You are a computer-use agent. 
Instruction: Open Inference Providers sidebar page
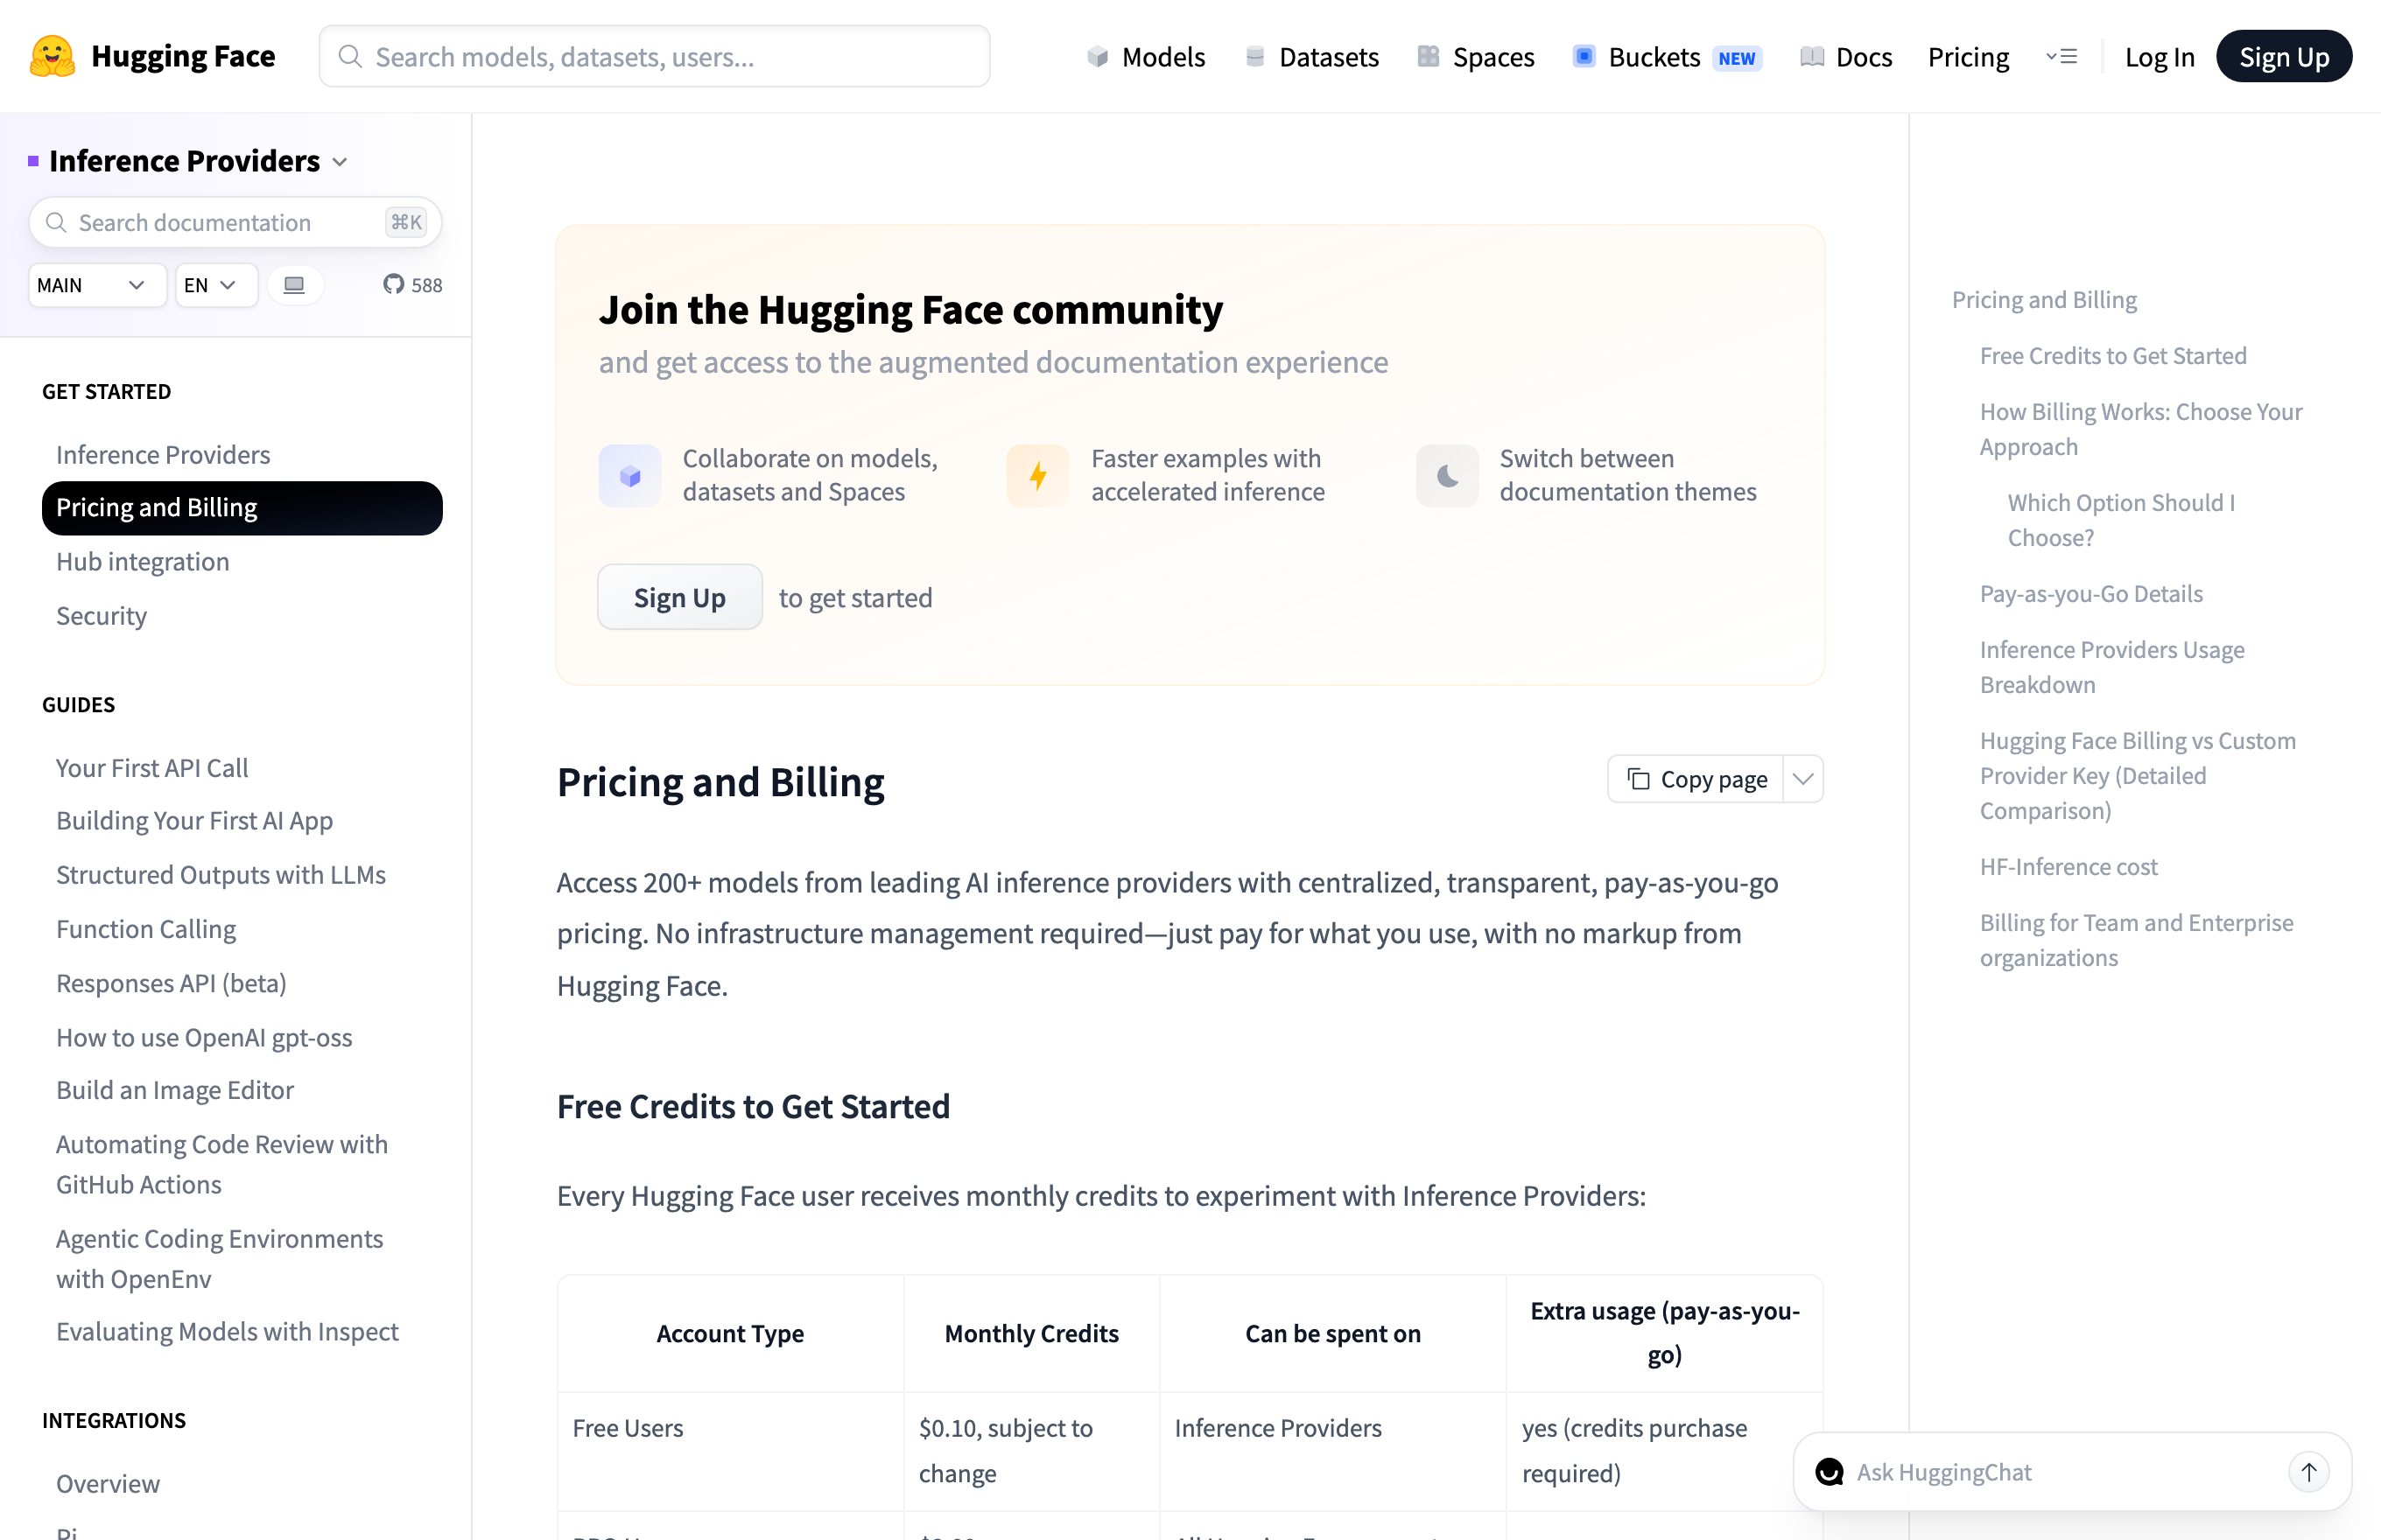163,454
